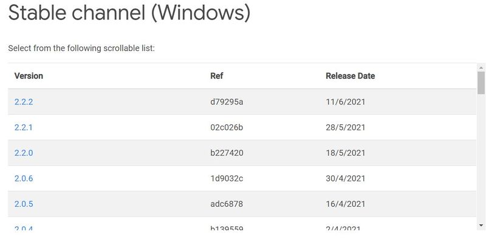
Task: Click the Release Date column header
Action: point(351,76)
